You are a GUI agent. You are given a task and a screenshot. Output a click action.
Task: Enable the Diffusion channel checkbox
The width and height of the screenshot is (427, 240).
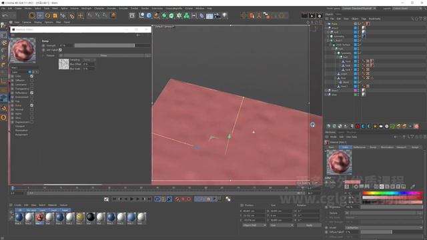coord(32,80)
